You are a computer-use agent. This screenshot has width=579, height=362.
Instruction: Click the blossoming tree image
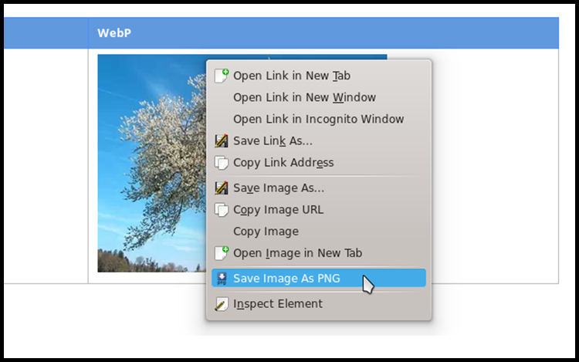pyautogui.click(x=151, y=163)
